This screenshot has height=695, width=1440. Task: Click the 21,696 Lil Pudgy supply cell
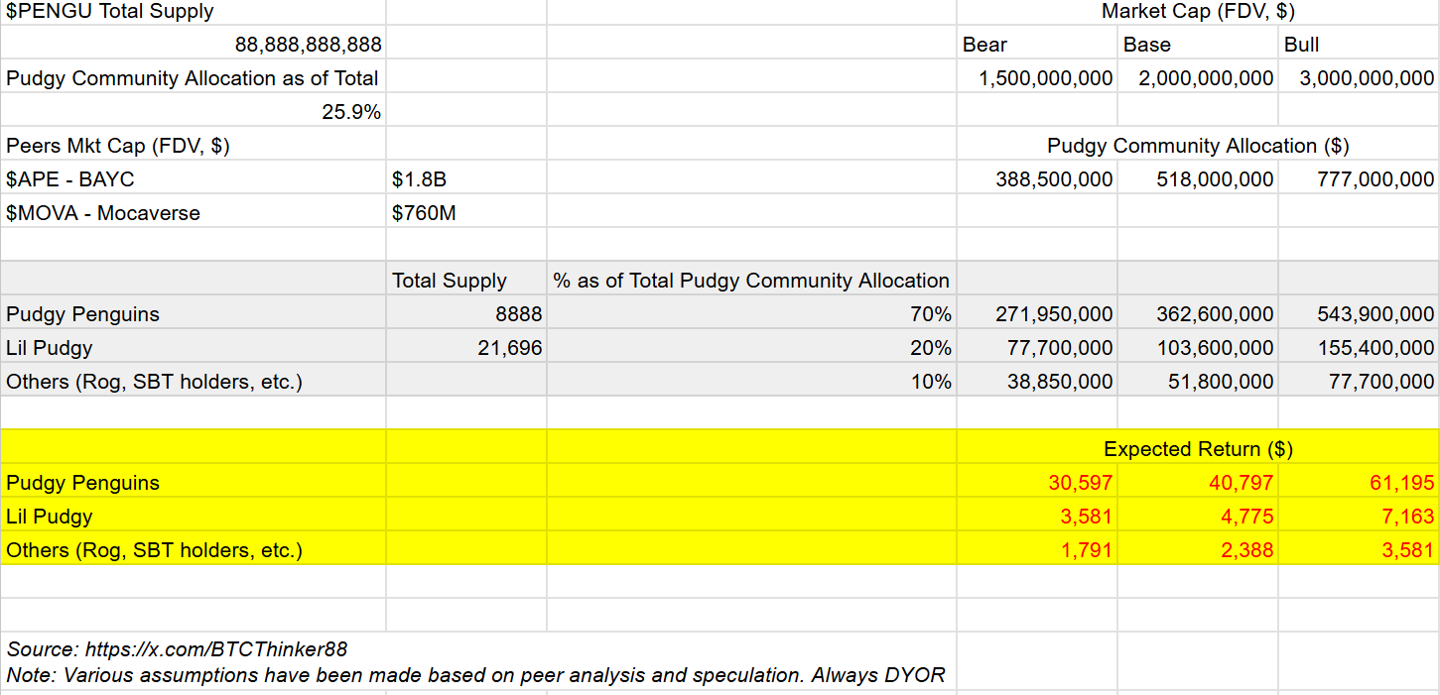(509, 348)
